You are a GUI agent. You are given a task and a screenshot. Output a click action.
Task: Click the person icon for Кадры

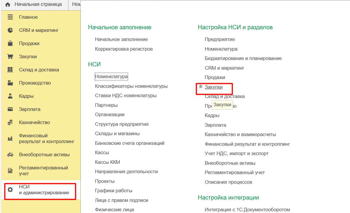(x=10, y=96)
